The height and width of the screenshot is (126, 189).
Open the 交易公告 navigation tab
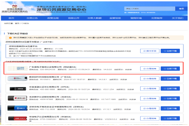[32, 18]
